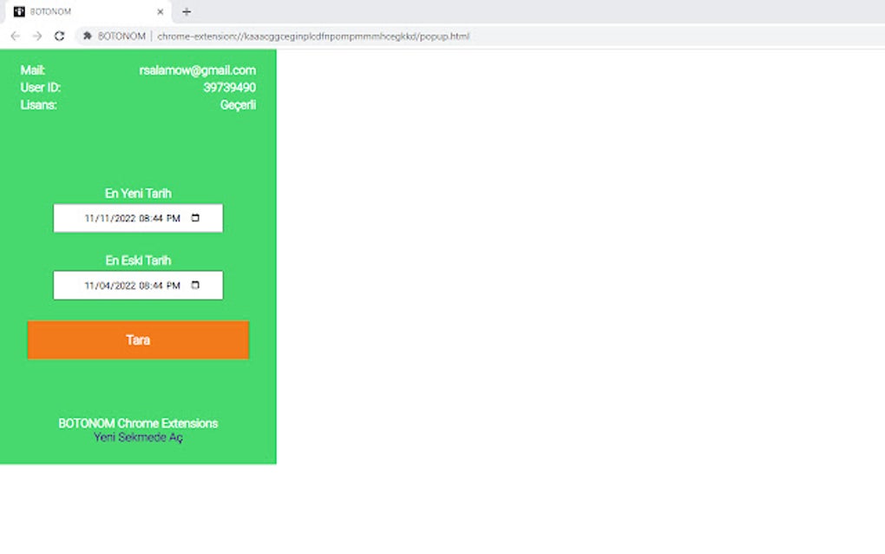Click the back navigation arrow

(14, 36)
